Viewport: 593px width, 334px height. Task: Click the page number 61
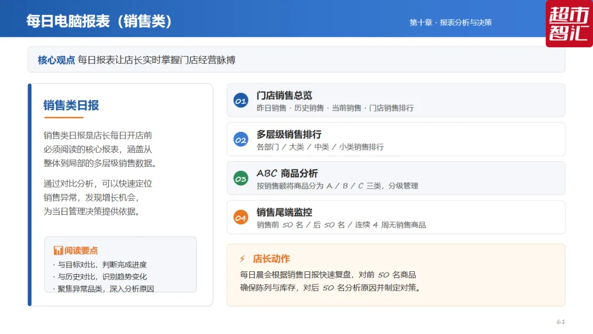pos(561,321)
